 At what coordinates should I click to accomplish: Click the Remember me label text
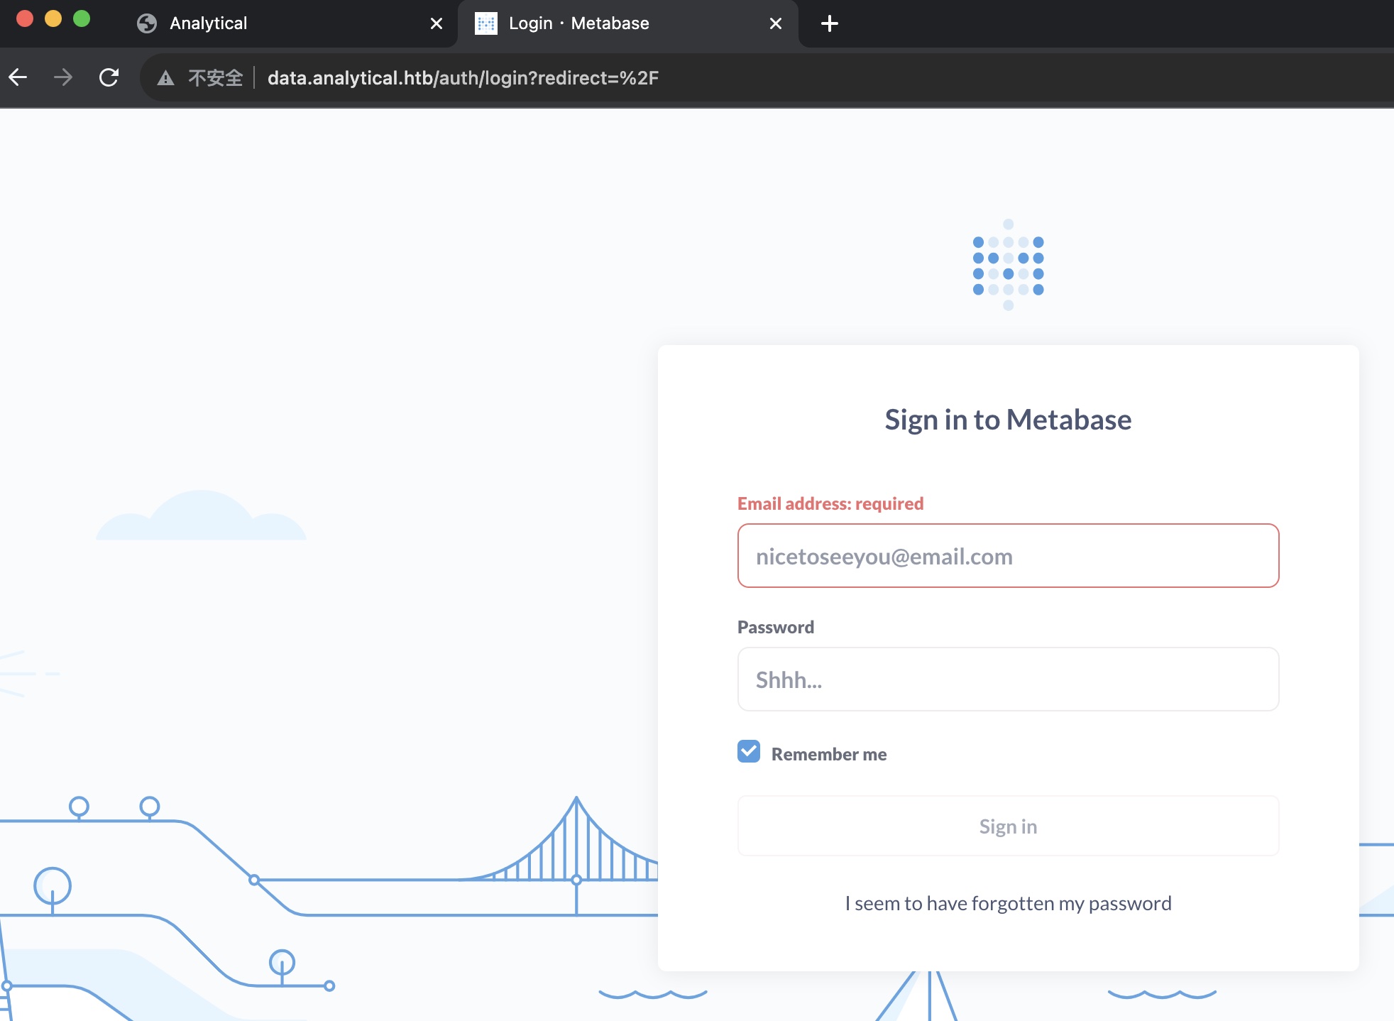click(828, 754)
